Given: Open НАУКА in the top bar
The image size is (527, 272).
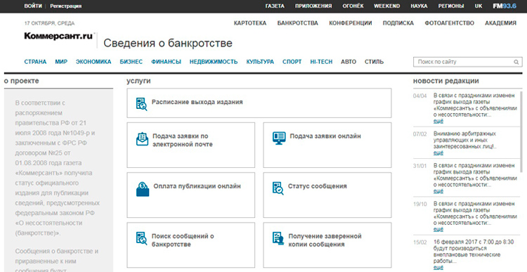Looking at the screenshot, I should (x=419, y=6).
